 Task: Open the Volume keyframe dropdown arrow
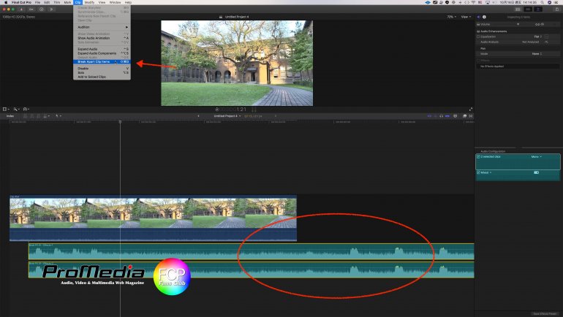pos(518,24)
